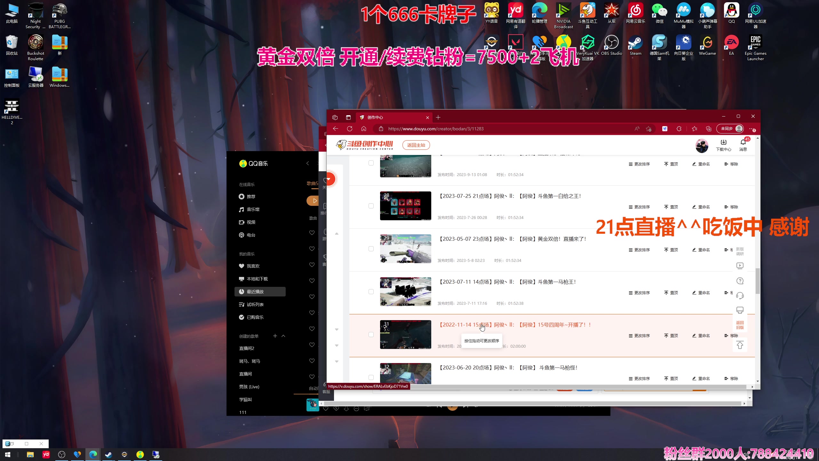This screenshot has width=819, height=461.
Task: Open 下载中心 in Douyu Creation Center header
Action: tap(723, 146)
